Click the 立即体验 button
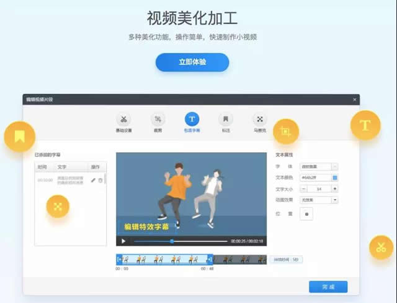Viewport: 397px width, 303px height. coord(192,62)
